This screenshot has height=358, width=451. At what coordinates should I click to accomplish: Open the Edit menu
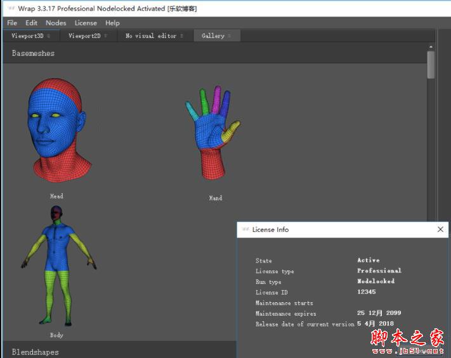tap(31, 23)
